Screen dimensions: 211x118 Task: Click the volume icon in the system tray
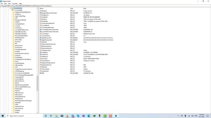(193, 116)
